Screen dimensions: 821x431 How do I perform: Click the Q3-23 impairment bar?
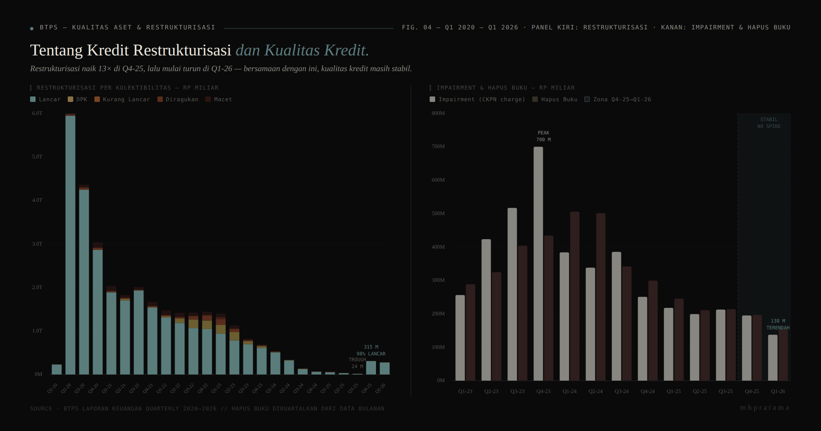(x=512, y=294)
